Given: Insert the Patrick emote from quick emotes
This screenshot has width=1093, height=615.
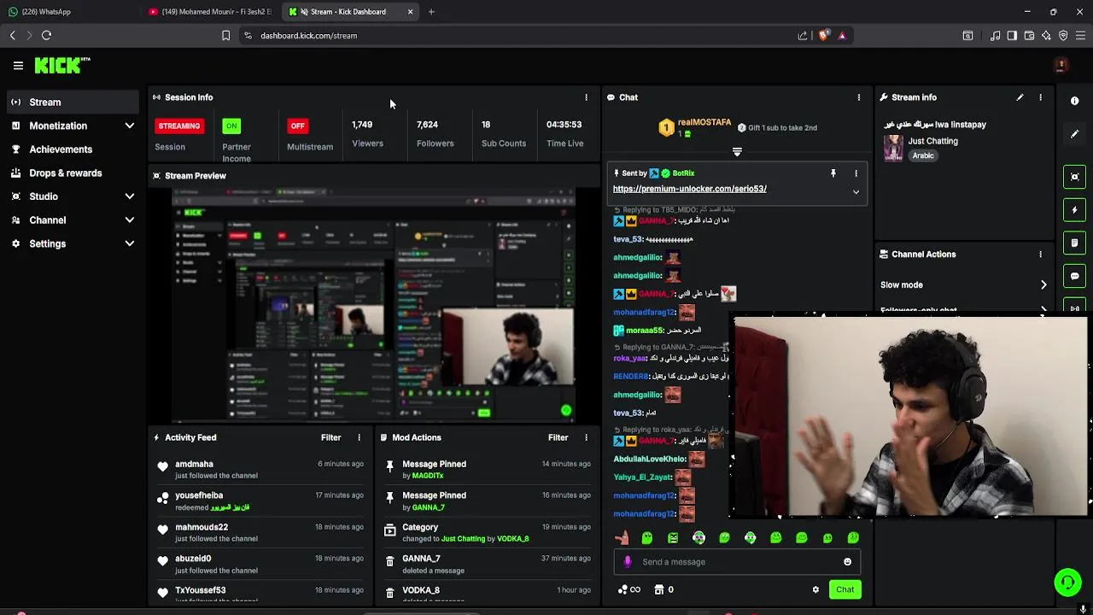Looking at the screenshot, I should pyautogui.click(x=622, y=537).
